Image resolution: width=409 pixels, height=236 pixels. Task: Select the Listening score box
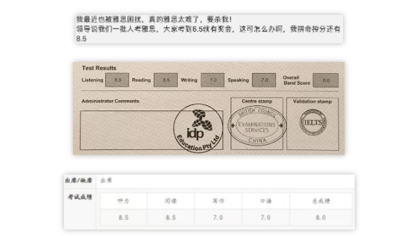tap(117, 80)
